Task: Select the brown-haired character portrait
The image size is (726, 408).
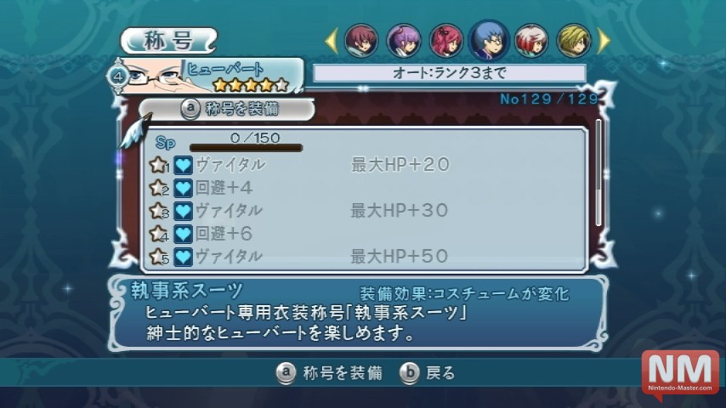Action: [361, 41]
